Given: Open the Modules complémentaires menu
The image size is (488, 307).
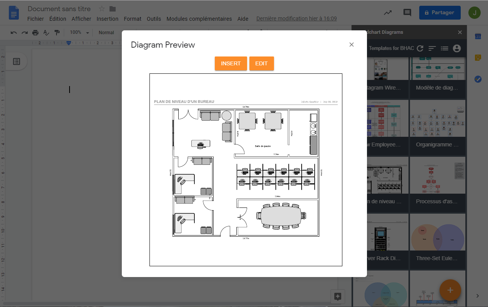Looking at the screenshot, I should pos(199,18).
